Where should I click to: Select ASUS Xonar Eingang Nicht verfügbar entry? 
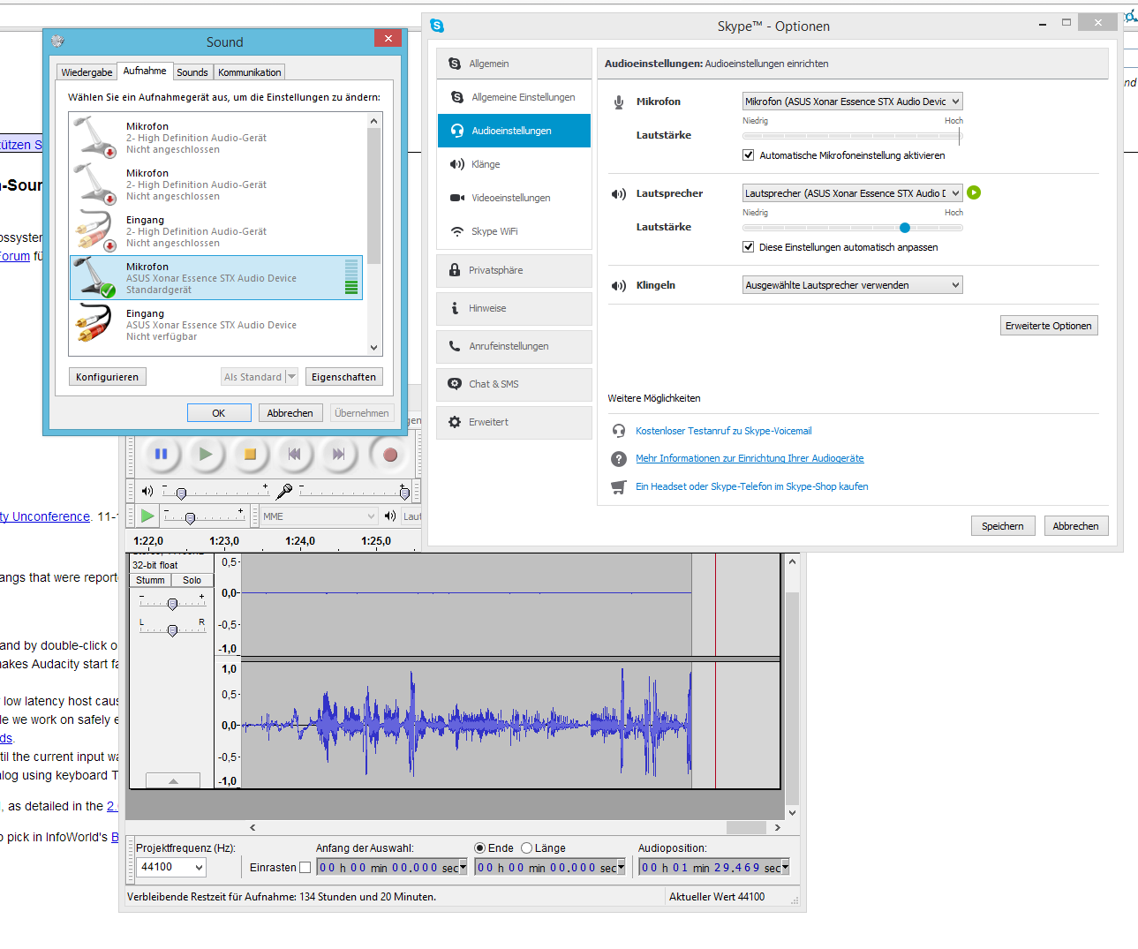click(216, 324)
